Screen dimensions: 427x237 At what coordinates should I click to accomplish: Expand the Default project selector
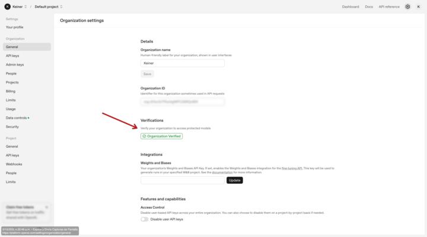[49, 7]
